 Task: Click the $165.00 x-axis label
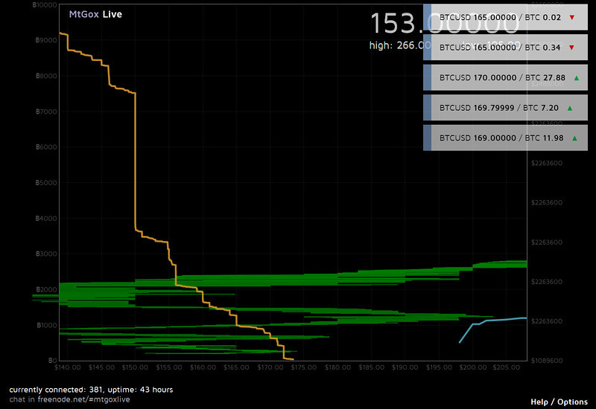point(236,367)
